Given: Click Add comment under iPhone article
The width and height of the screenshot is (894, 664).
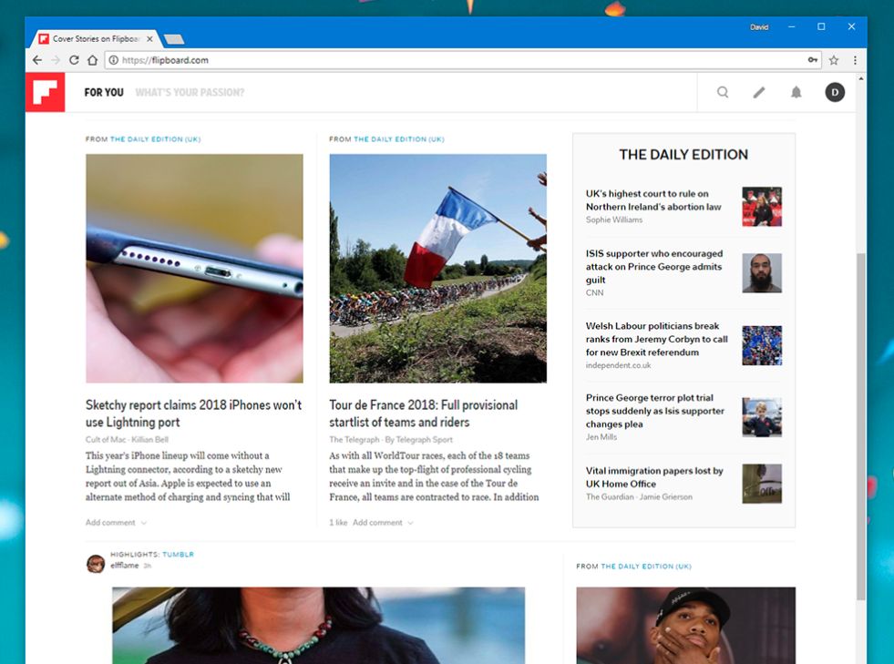Looking at the screenshot, I should coord(110,522).
